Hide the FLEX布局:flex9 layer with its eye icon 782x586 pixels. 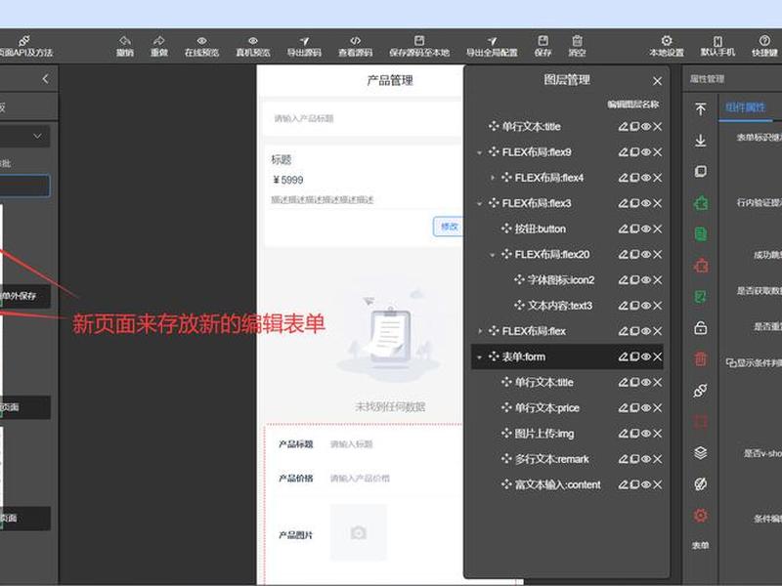646,152
